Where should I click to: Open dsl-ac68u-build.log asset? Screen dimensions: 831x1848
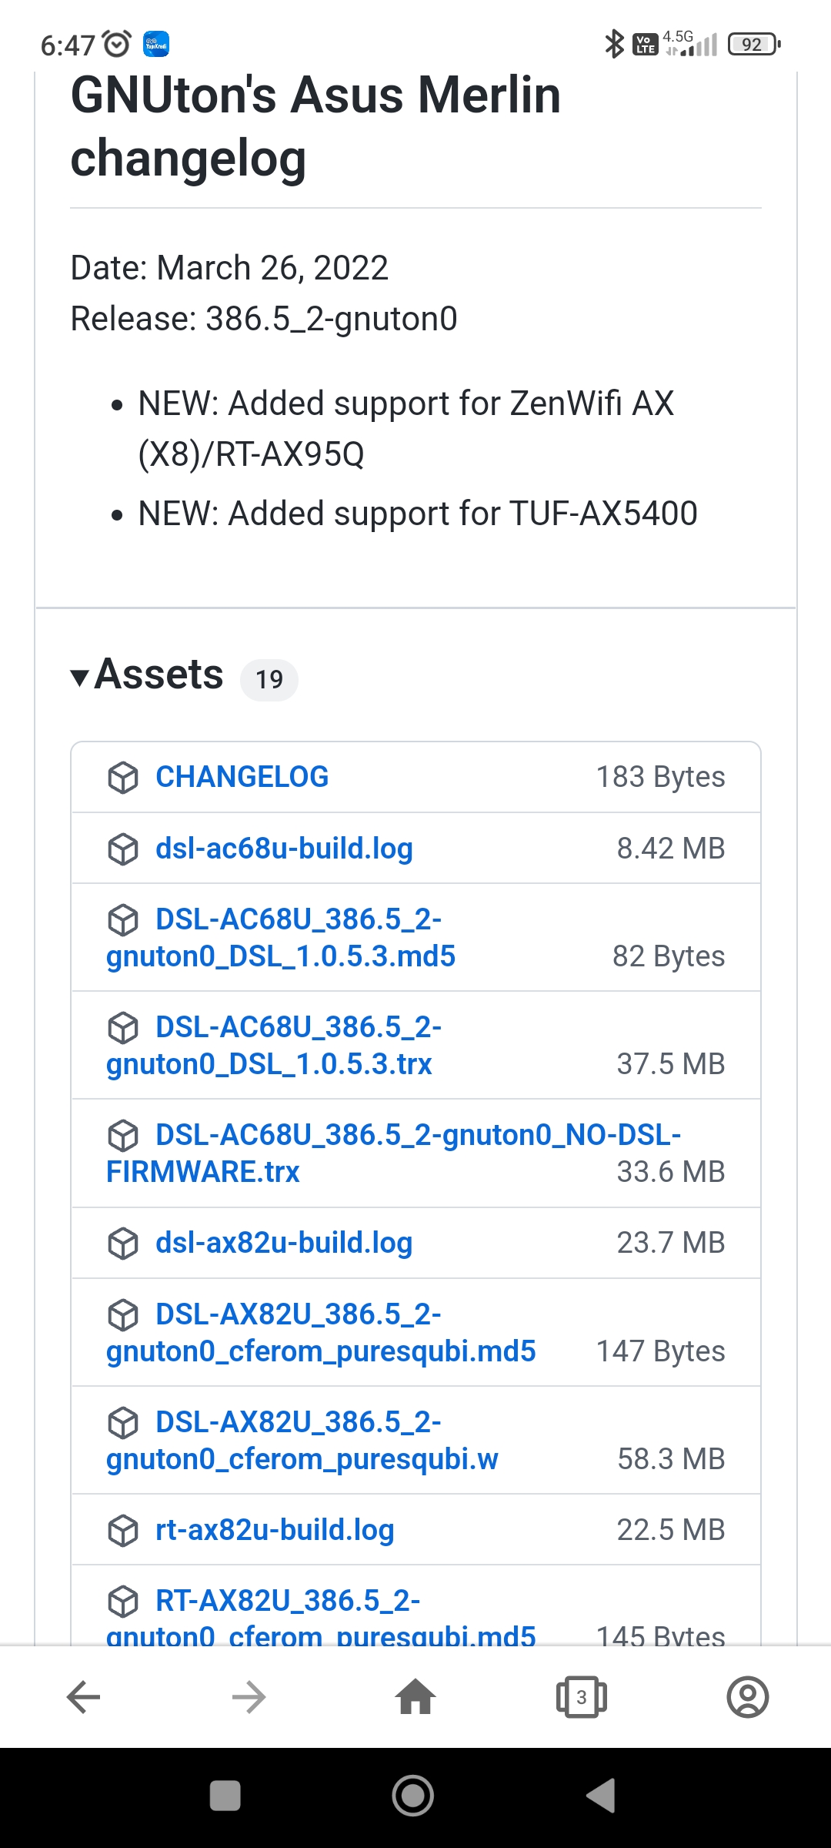[284, 849]
